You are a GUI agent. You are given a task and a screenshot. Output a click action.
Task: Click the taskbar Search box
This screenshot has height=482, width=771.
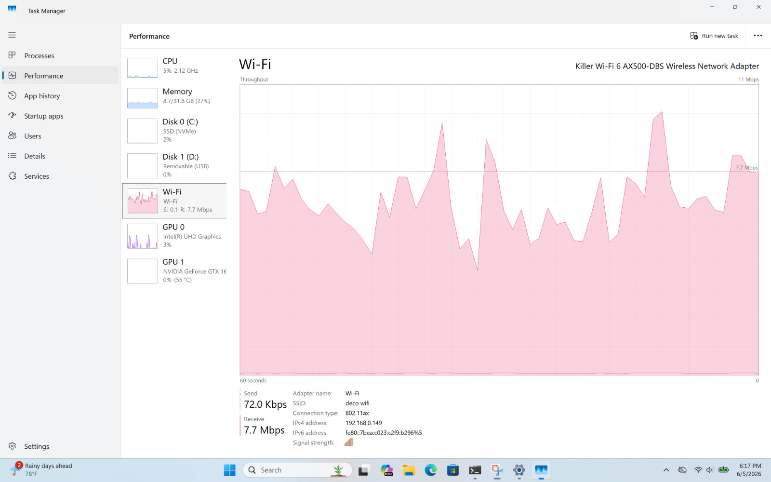point(297,470)
